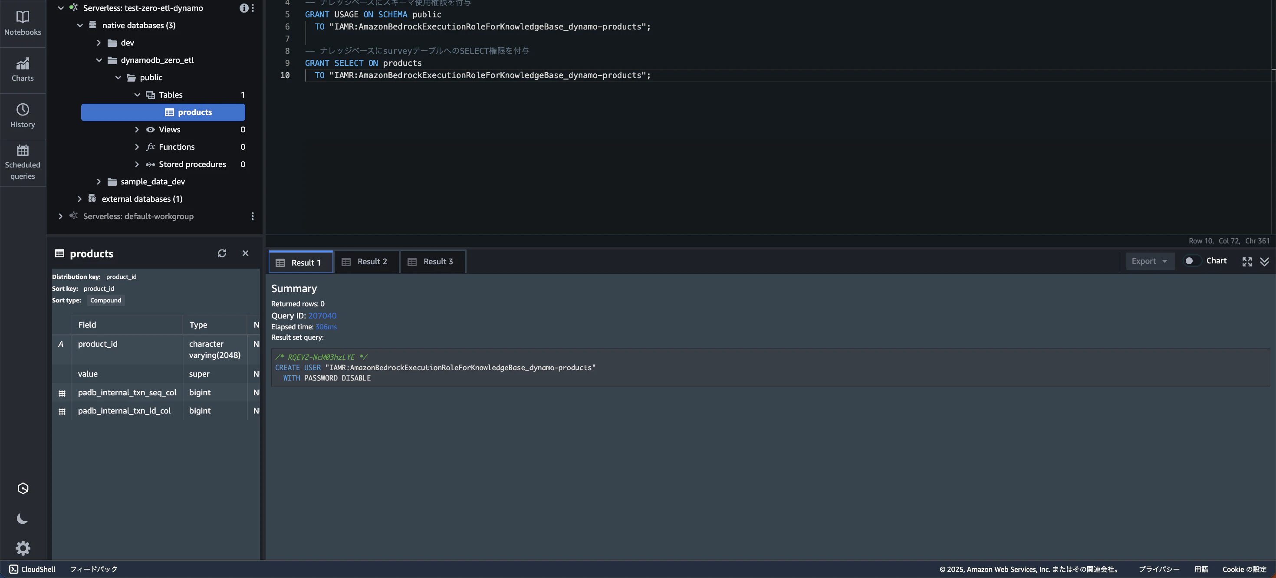Open query History in sidebar
The image size is (1276, 578).
coord(23,115)
